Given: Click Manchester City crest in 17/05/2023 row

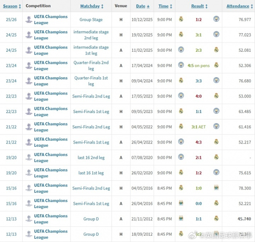Looking at the screenshot, I should (181, 96).
